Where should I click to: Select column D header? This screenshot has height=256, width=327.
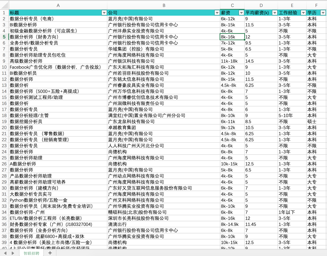pyautogui.click(x=261, y=5)
